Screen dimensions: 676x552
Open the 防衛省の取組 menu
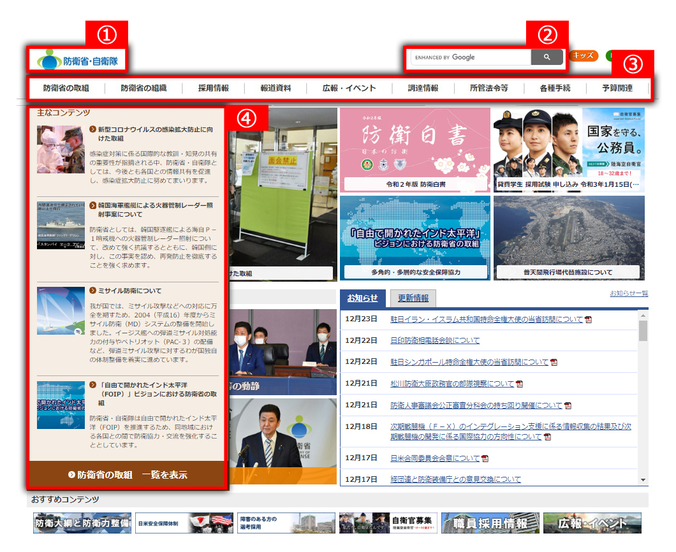[x=66, y=89]
